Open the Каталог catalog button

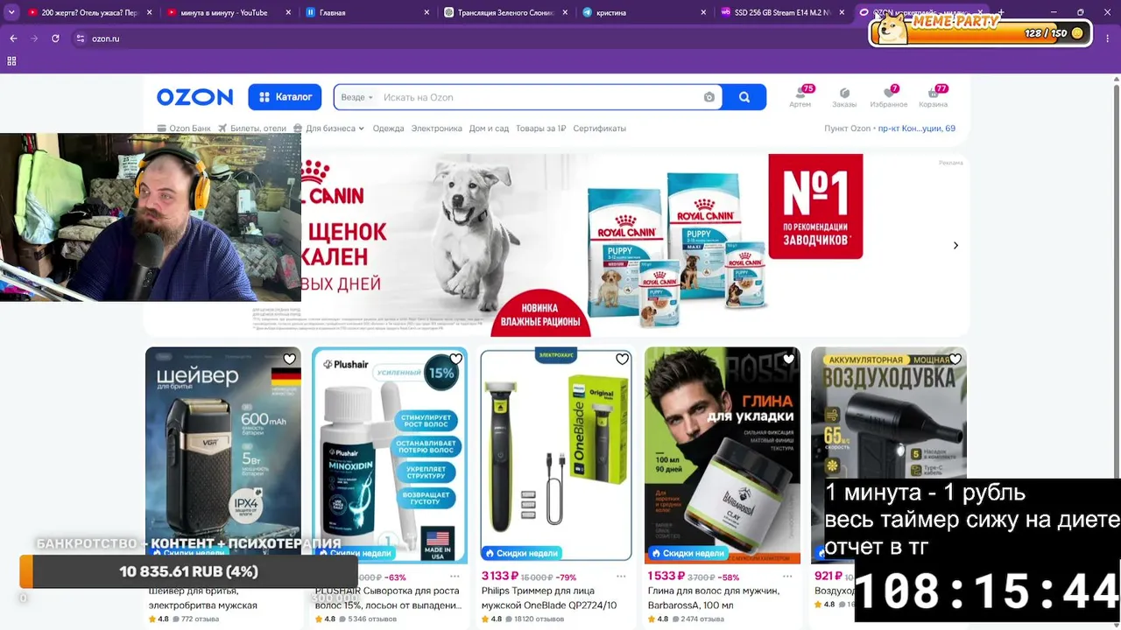pos(285,97)
